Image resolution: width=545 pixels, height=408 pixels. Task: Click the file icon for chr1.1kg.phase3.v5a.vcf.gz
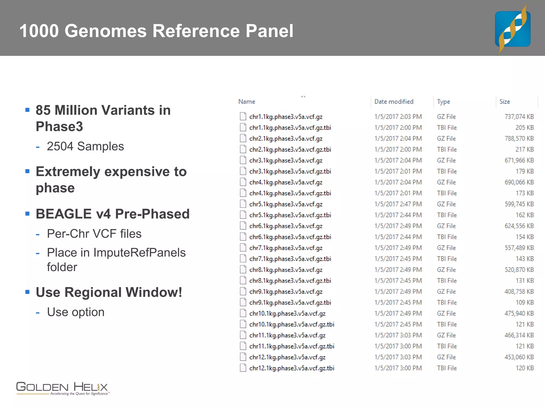pos(243,117)
